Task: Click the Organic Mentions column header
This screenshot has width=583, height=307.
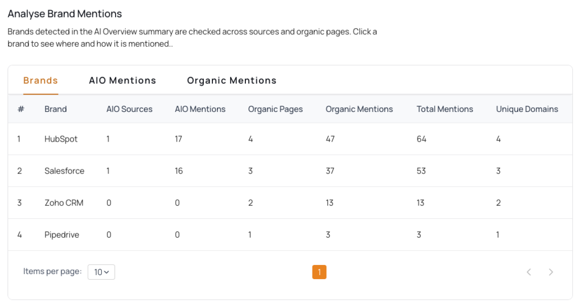Action: point(359,109)
